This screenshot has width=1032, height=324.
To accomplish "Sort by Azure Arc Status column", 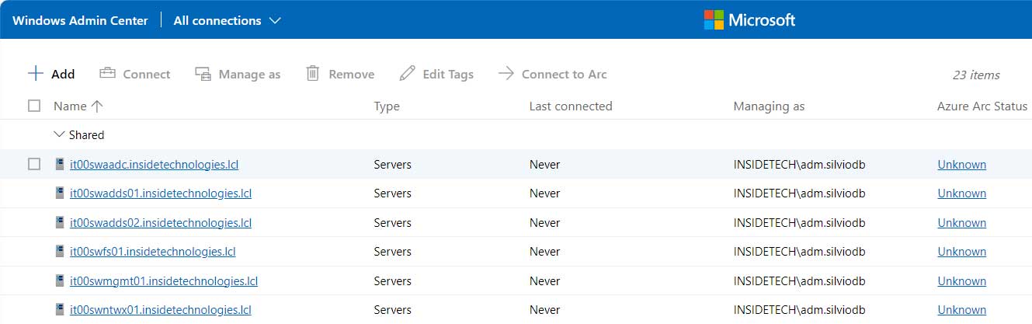I will tap(982, 106).
